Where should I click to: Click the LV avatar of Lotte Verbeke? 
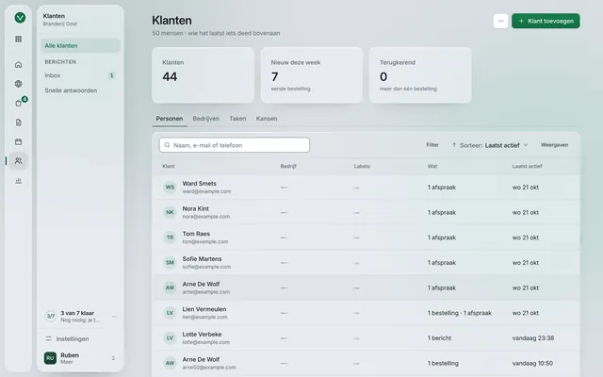tap(170, 338)
